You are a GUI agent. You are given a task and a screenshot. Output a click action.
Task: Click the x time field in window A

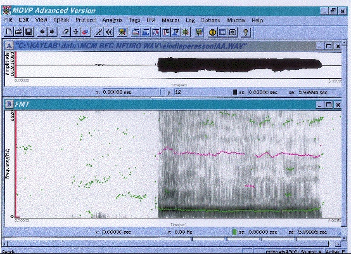tap(131, 92)
